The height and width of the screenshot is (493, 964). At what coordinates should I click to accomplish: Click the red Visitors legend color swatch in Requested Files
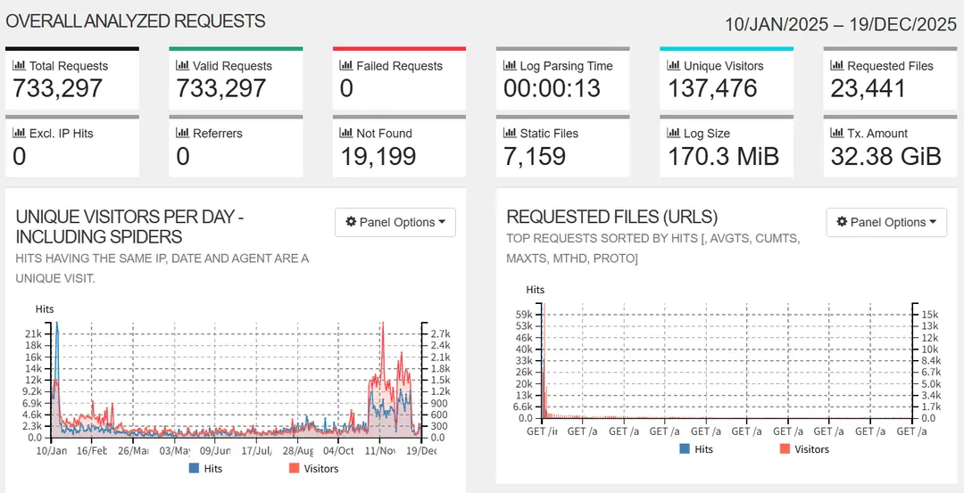[x=785, y=449]
